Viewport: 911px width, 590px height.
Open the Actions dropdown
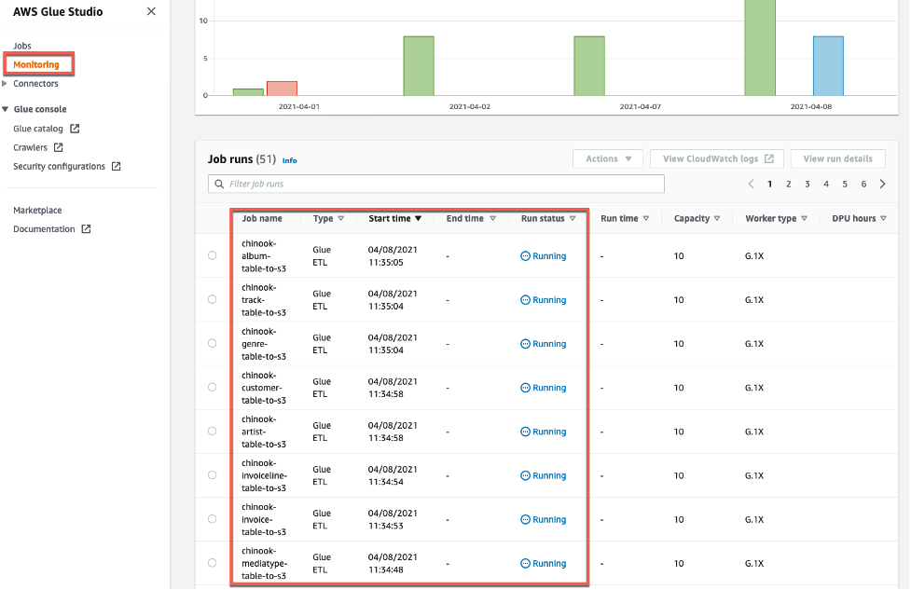click(x=608, y=159)
